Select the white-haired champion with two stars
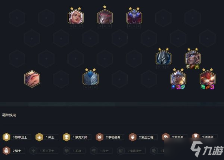The height and width of the screenshot is (160, 224). click(76, 16)
